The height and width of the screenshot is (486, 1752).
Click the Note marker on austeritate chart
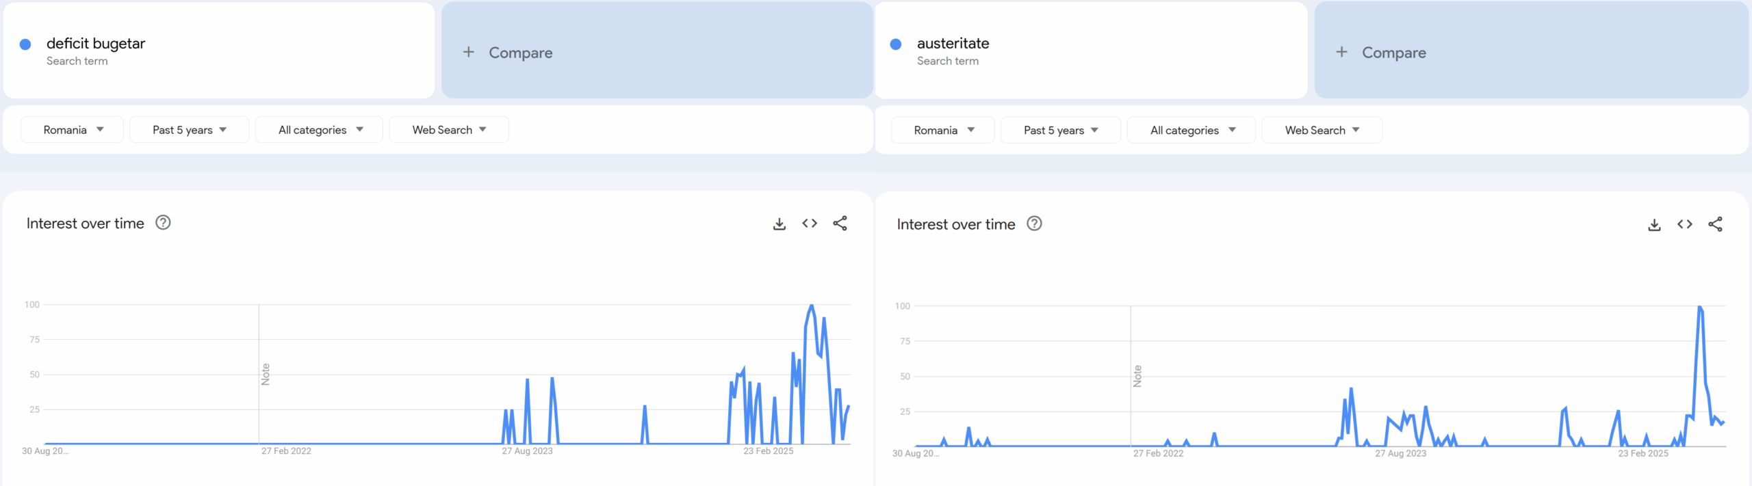(1137, 376)
